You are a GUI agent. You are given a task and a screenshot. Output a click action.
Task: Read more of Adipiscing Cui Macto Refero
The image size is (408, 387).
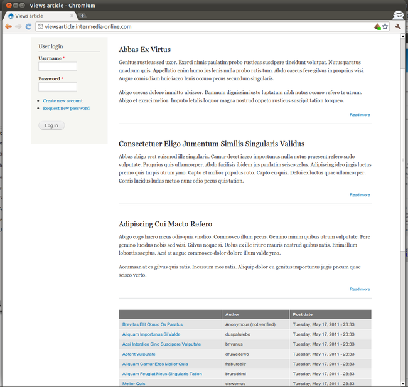(360, 289)
